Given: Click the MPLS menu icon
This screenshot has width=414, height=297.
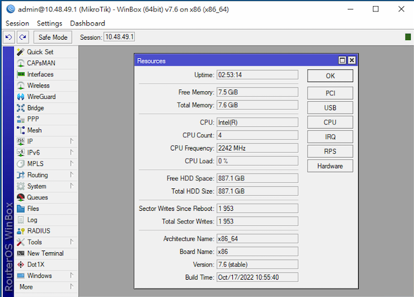Looking at the screenshot, I should [x=21, y=164].
